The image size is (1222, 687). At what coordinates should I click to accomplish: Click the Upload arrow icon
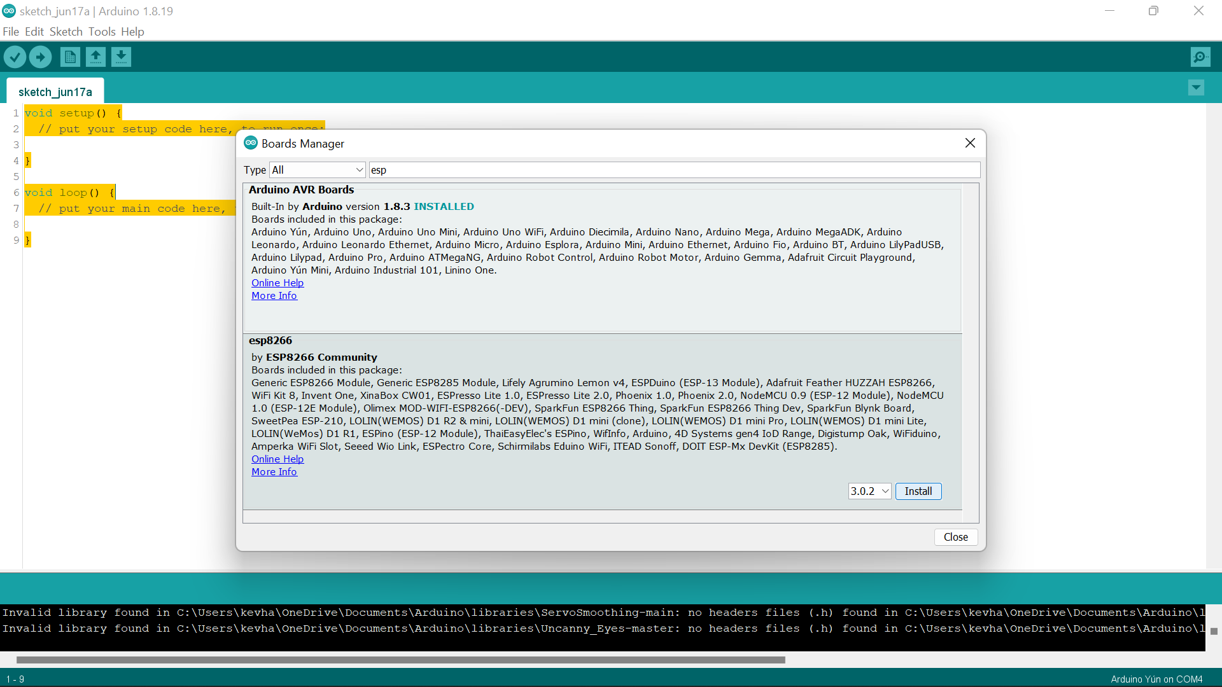click(x=40, y=57)
